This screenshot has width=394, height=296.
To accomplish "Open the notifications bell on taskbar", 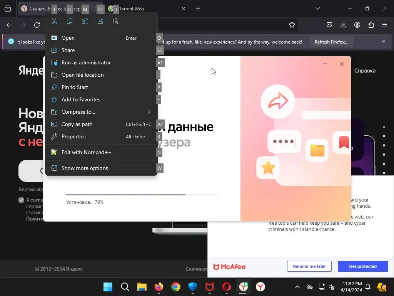I will pos(368,287).
